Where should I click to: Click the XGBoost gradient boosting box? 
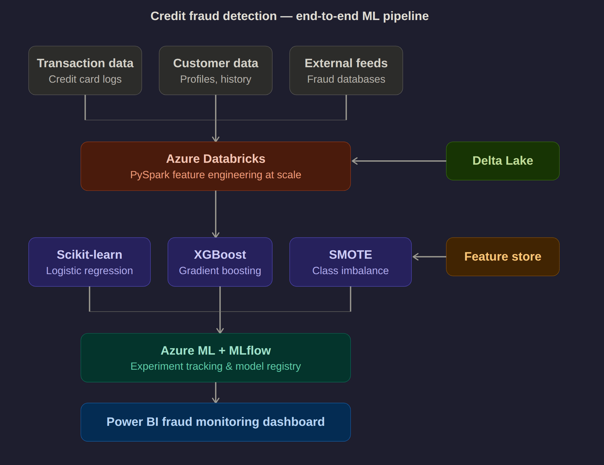pos(220,262)
